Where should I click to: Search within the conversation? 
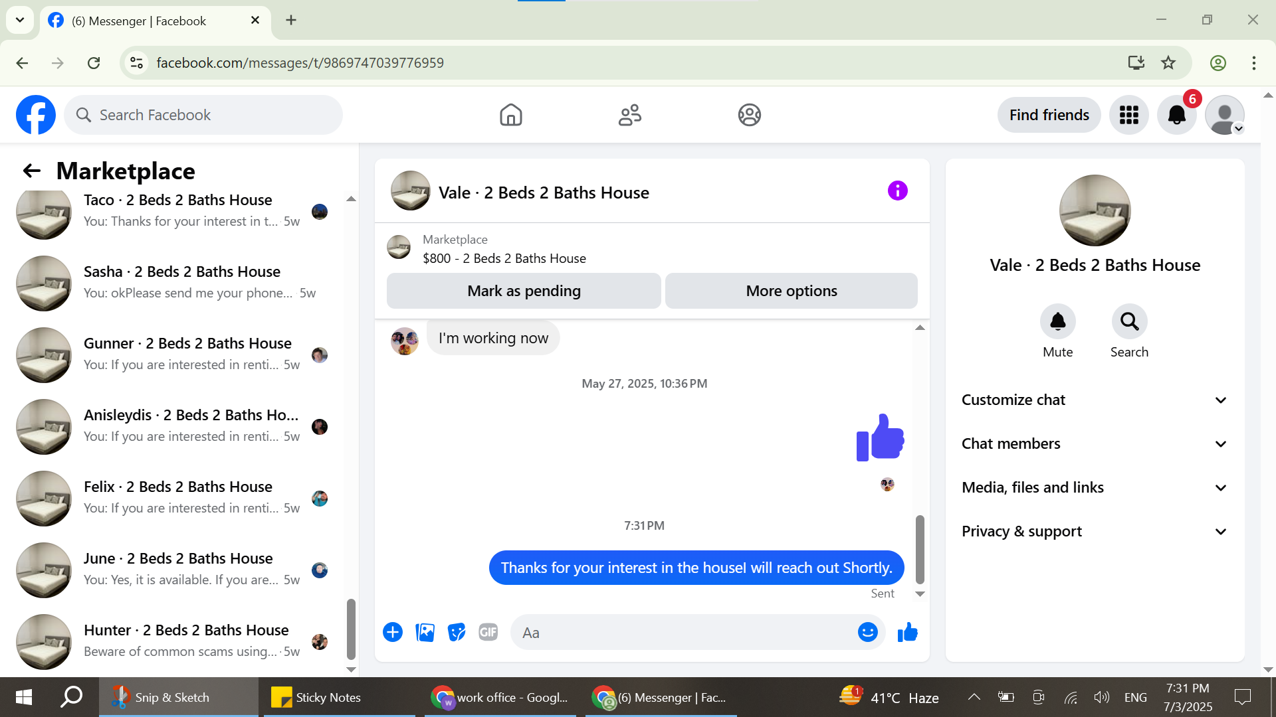click(1129, 322)
